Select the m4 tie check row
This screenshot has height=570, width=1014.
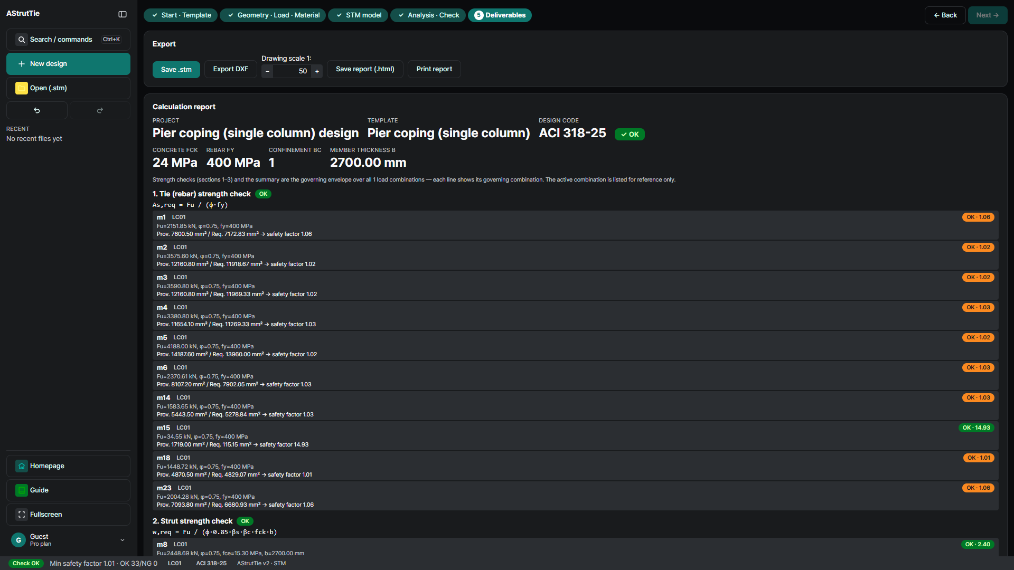(x=575, y=316)
